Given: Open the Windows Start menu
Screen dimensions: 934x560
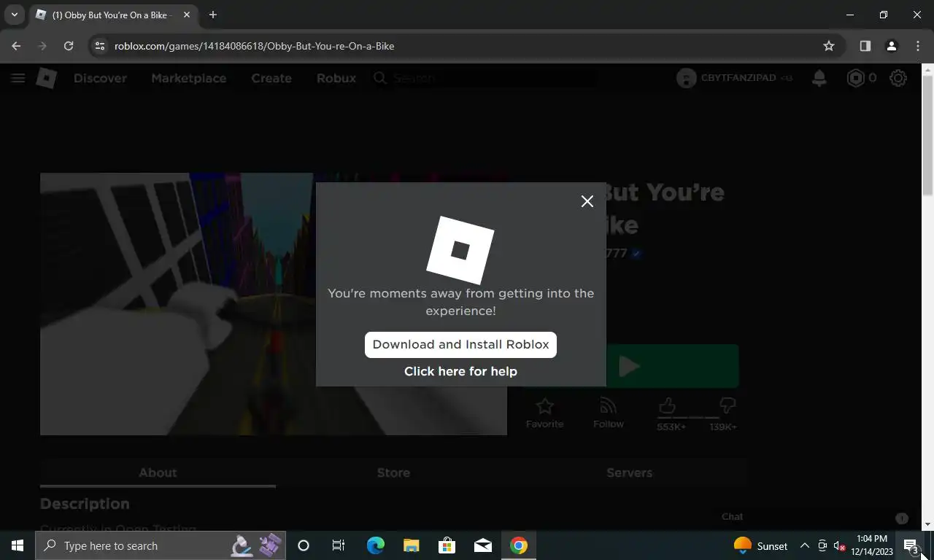Looking at the screenshot, I should coord(18,545).
